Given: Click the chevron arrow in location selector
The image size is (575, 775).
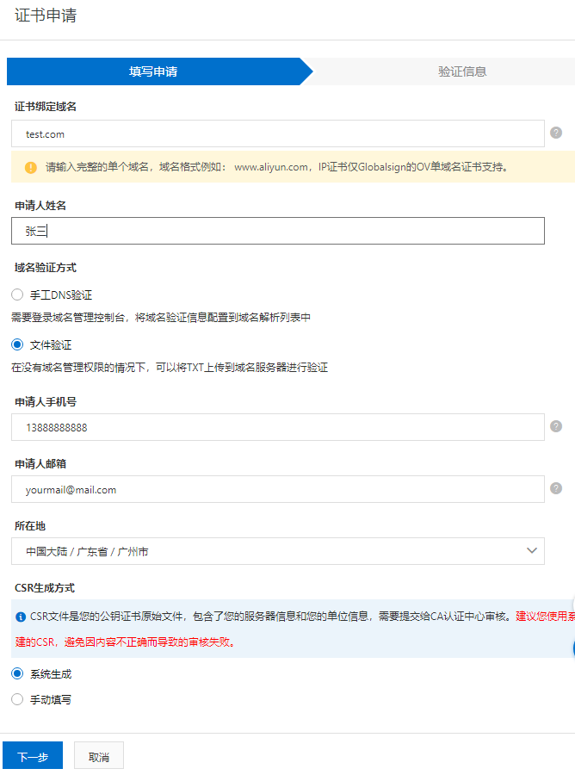Looking at the screenshot, I should pos(531,550).
